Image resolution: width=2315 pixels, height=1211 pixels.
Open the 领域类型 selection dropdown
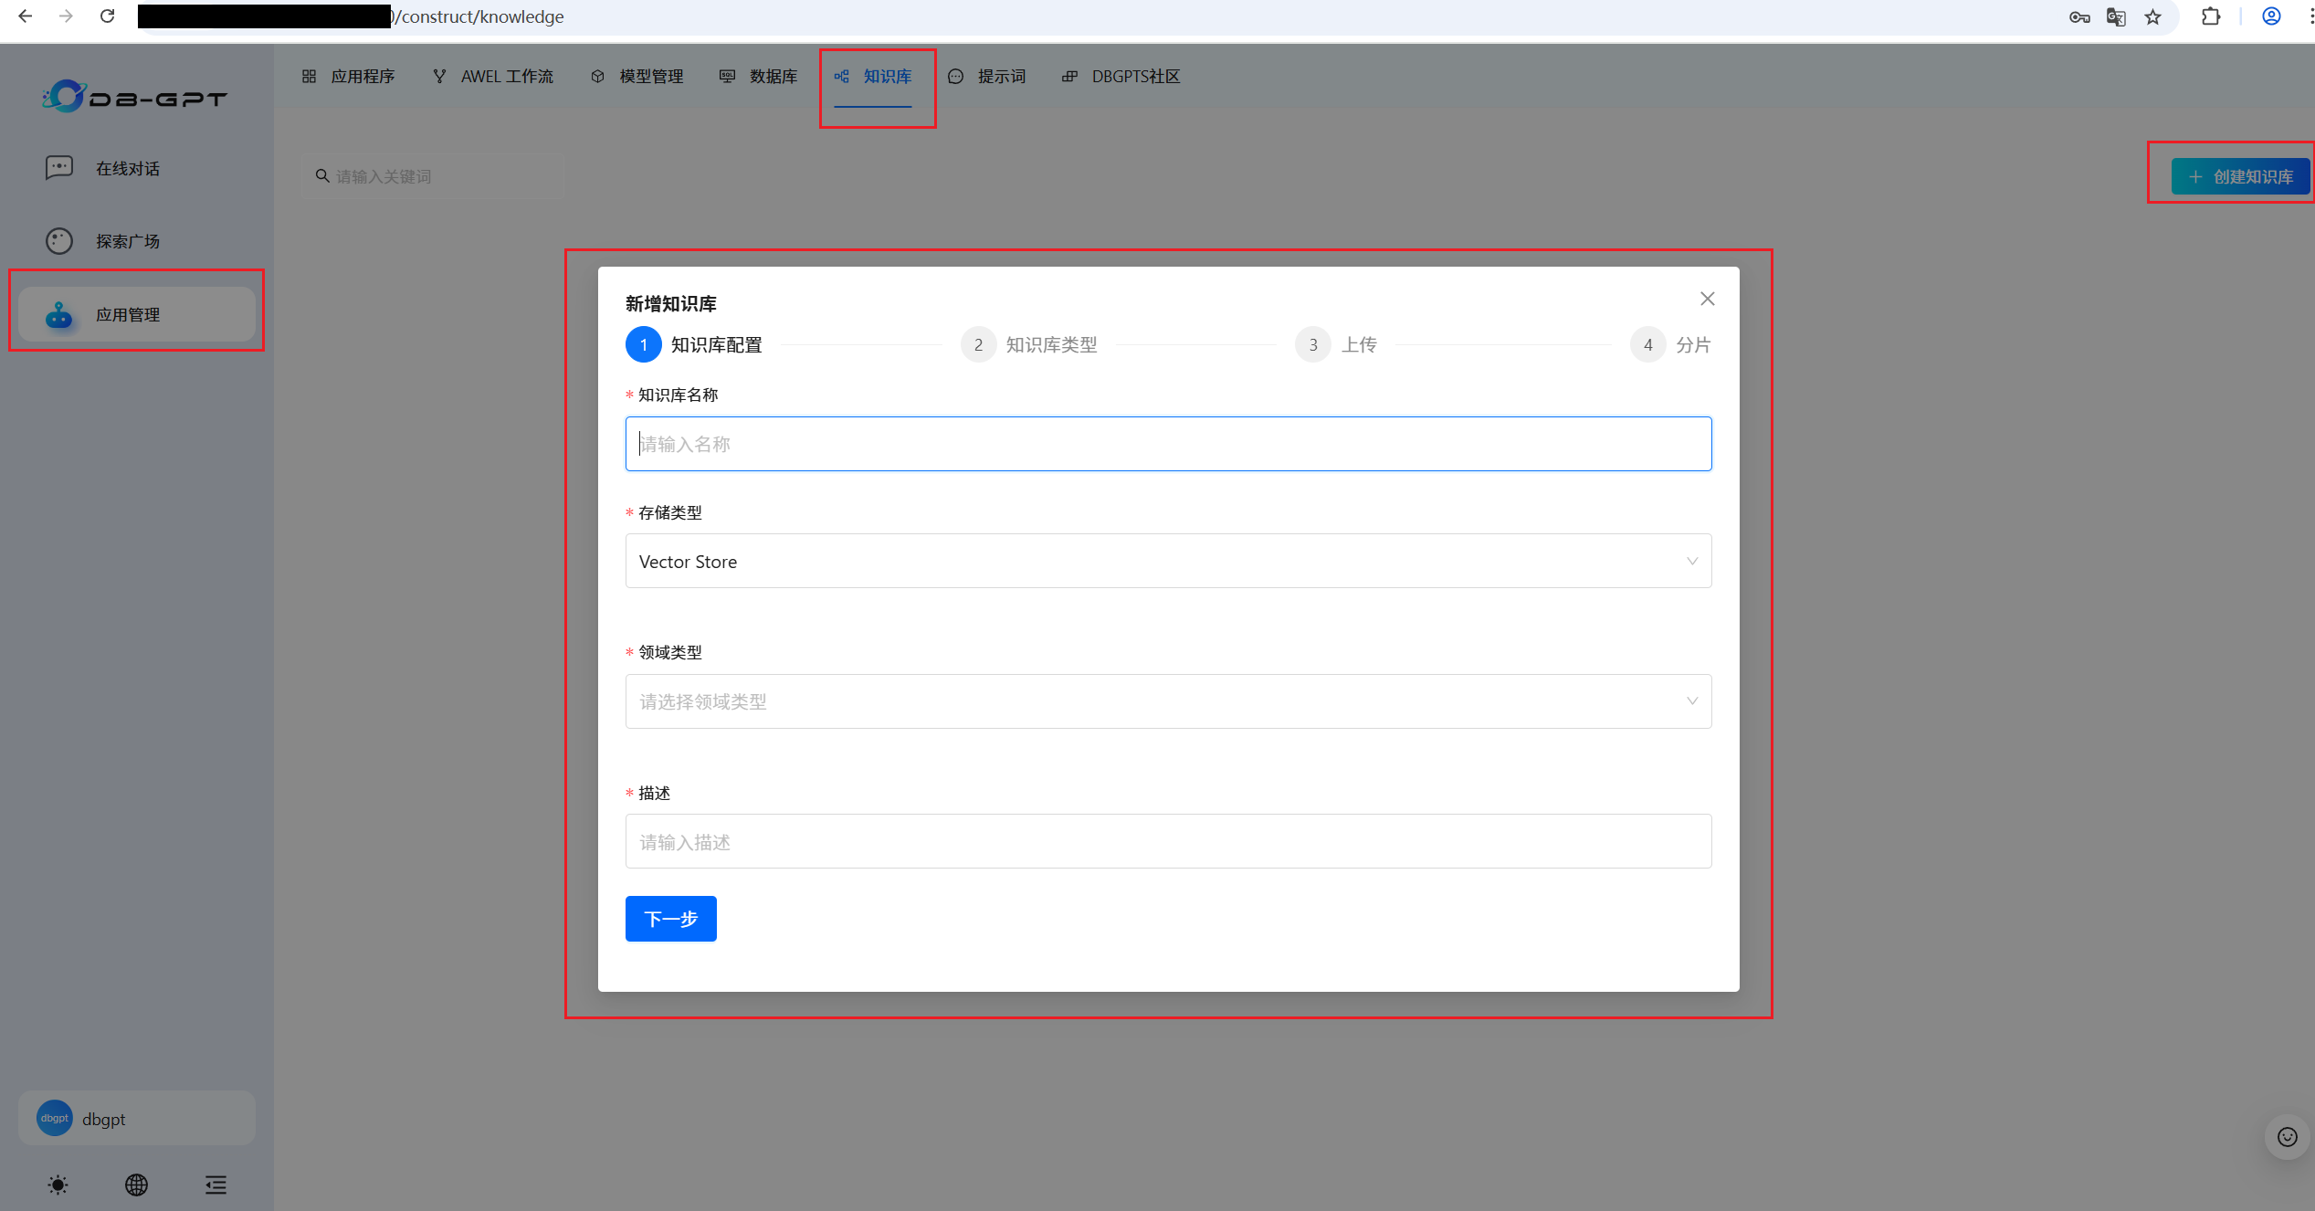tap(1167, 701)
